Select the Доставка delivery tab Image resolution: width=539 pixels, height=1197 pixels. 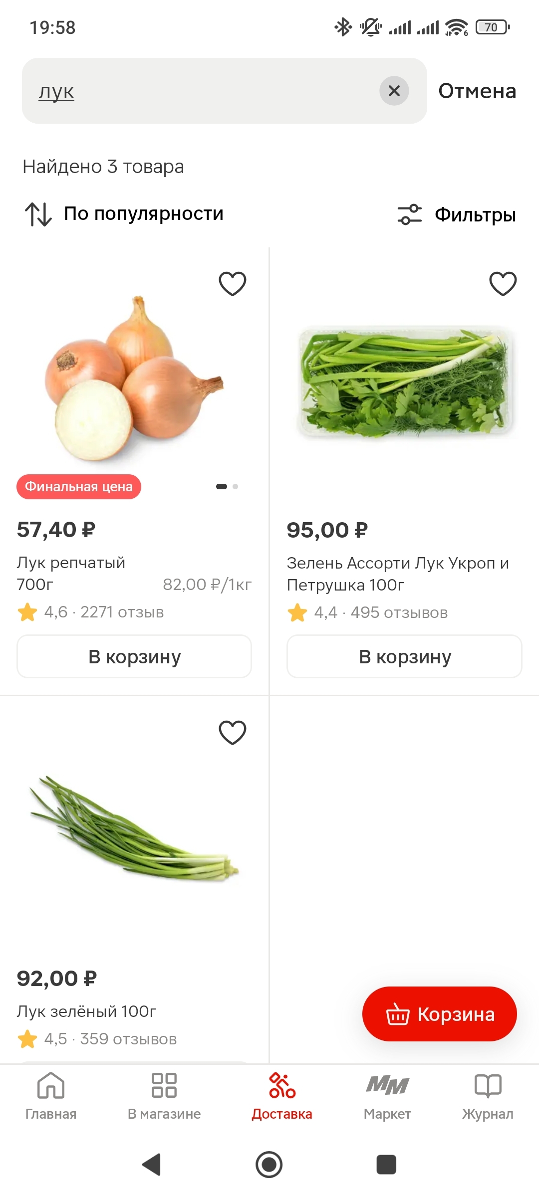click(282, 1096)
